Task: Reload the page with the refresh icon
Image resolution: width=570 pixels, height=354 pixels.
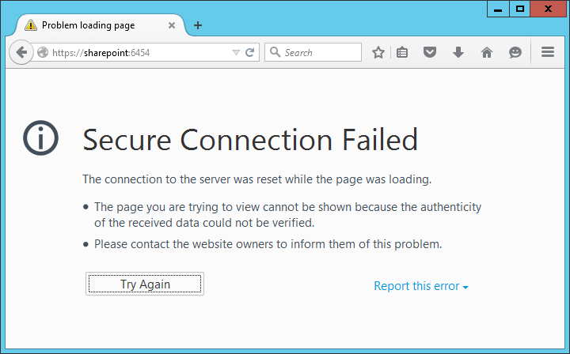Action: pos(249,53)
